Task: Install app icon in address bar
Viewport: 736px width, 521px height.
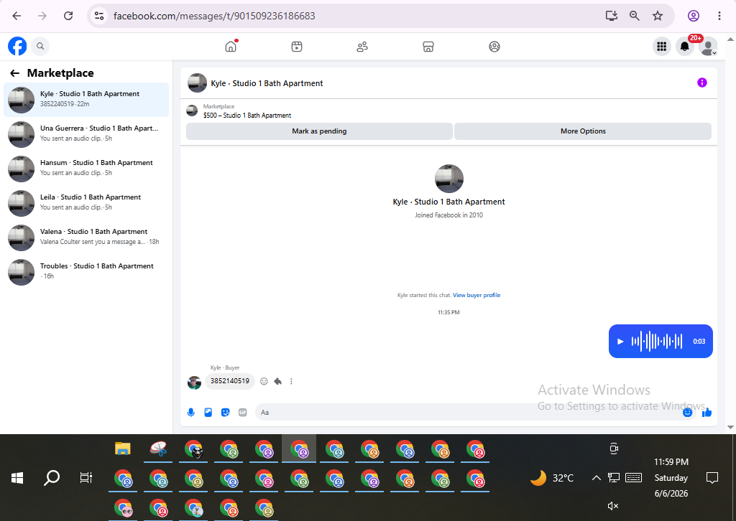Action: (611, 16)
